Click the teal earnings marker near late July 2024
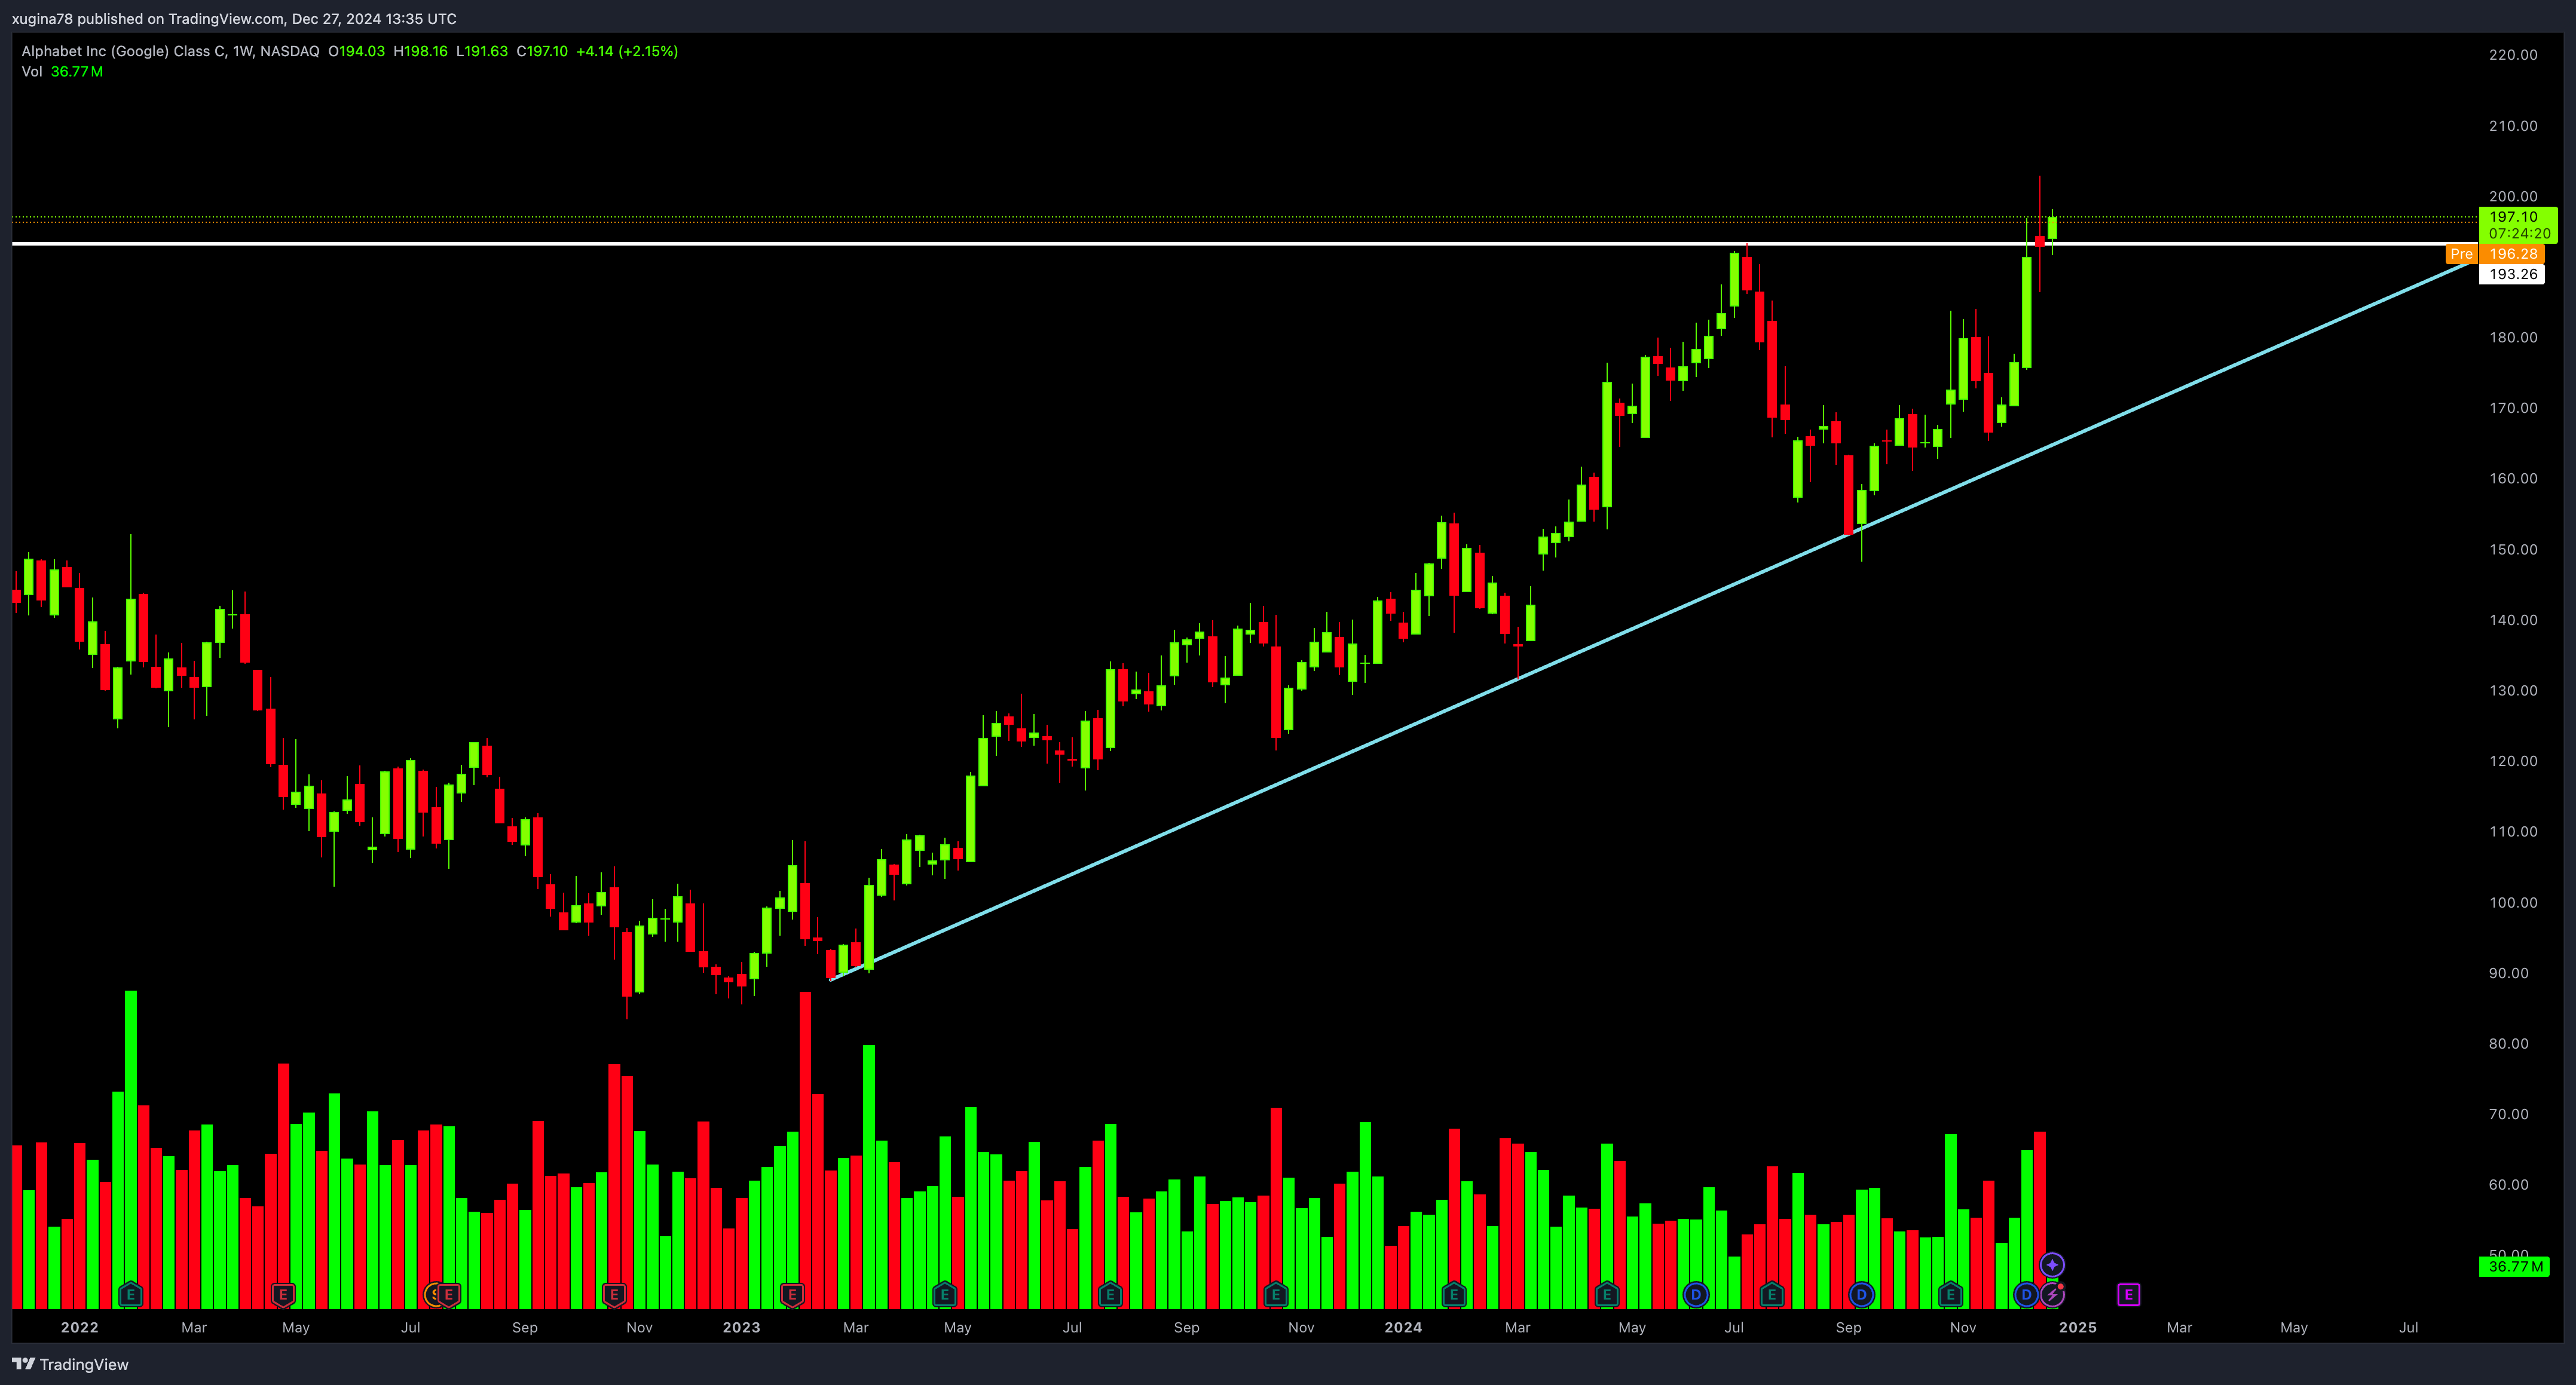The width and height of the screenshot is (2576, 1385). [1772, 1295]
